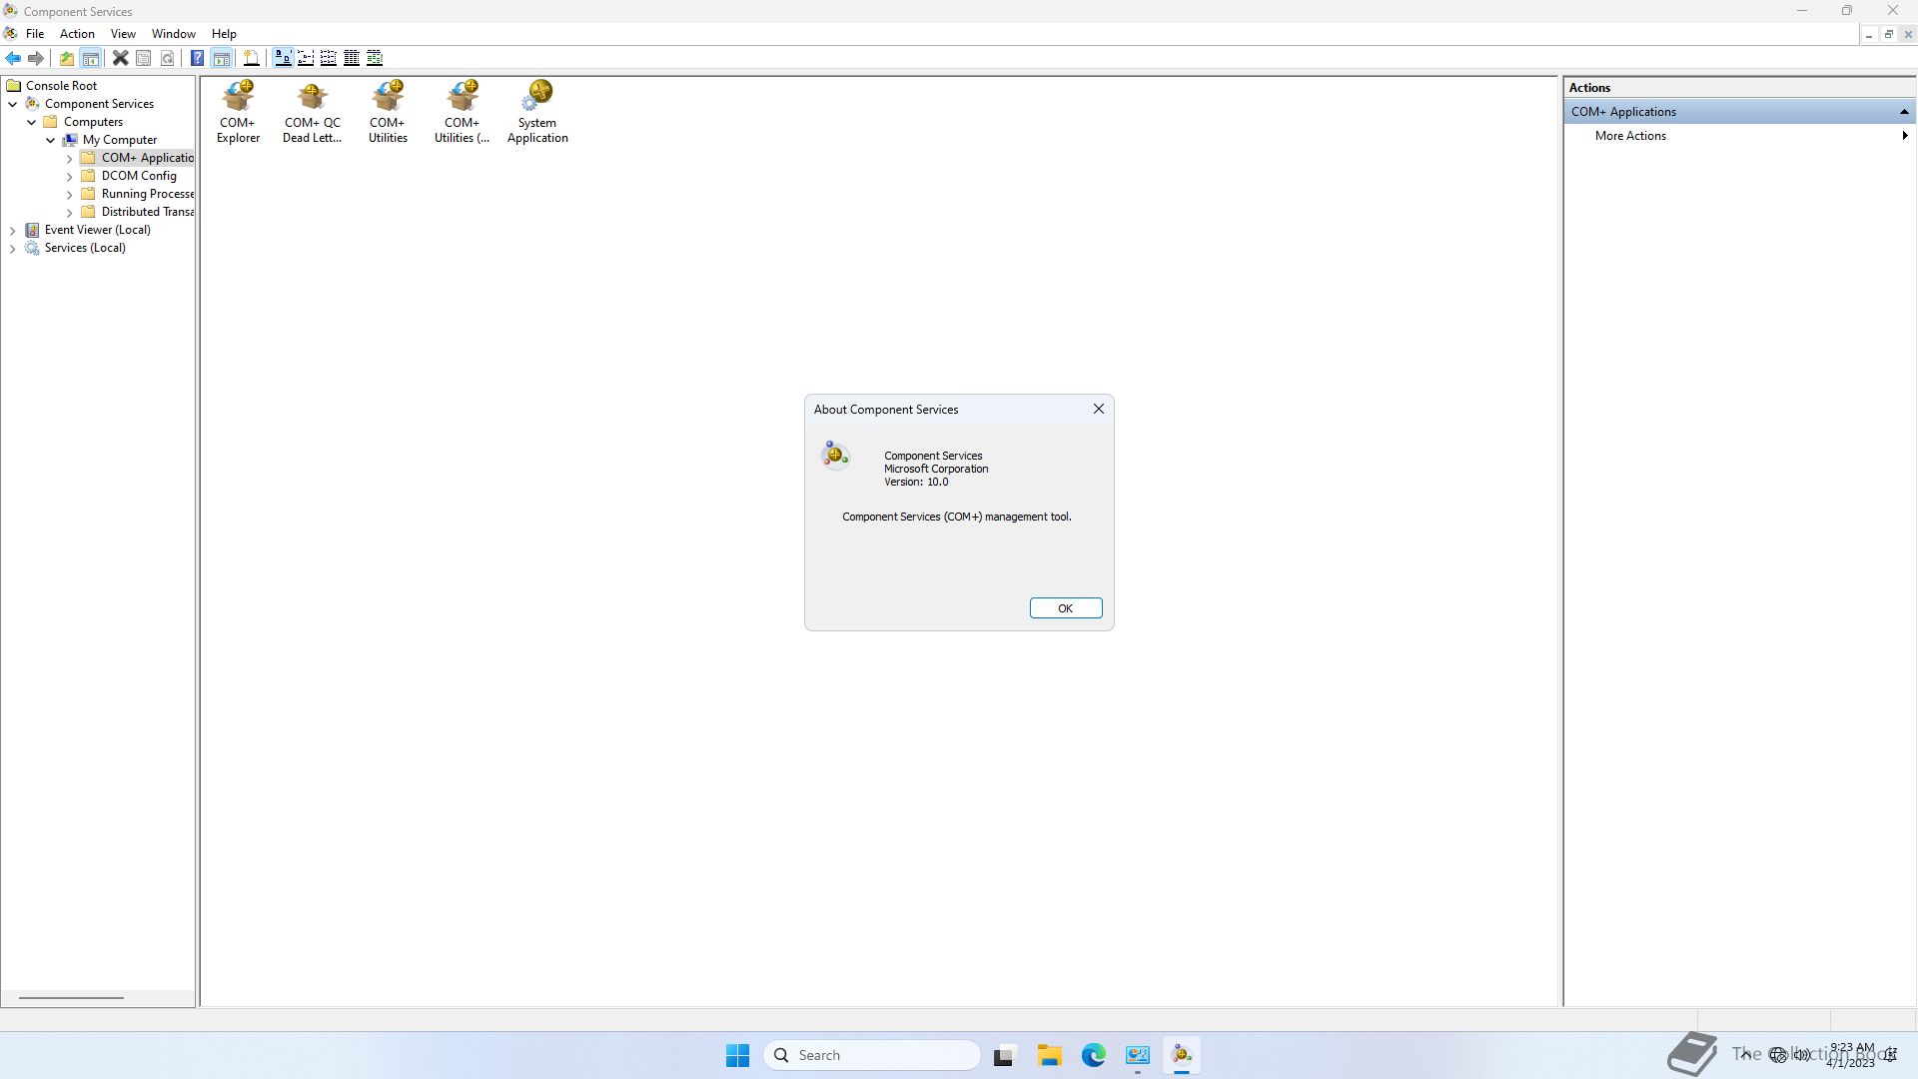Click tree pane horizontal scrollbar
The height and width of the screenshot is (1079, 1918).
[71, 997]
